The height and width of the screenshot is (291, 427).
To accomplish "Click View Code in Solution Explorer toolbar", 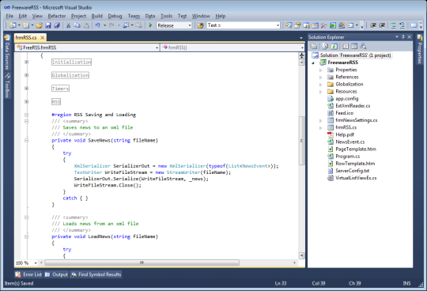I will pos(346,47).
